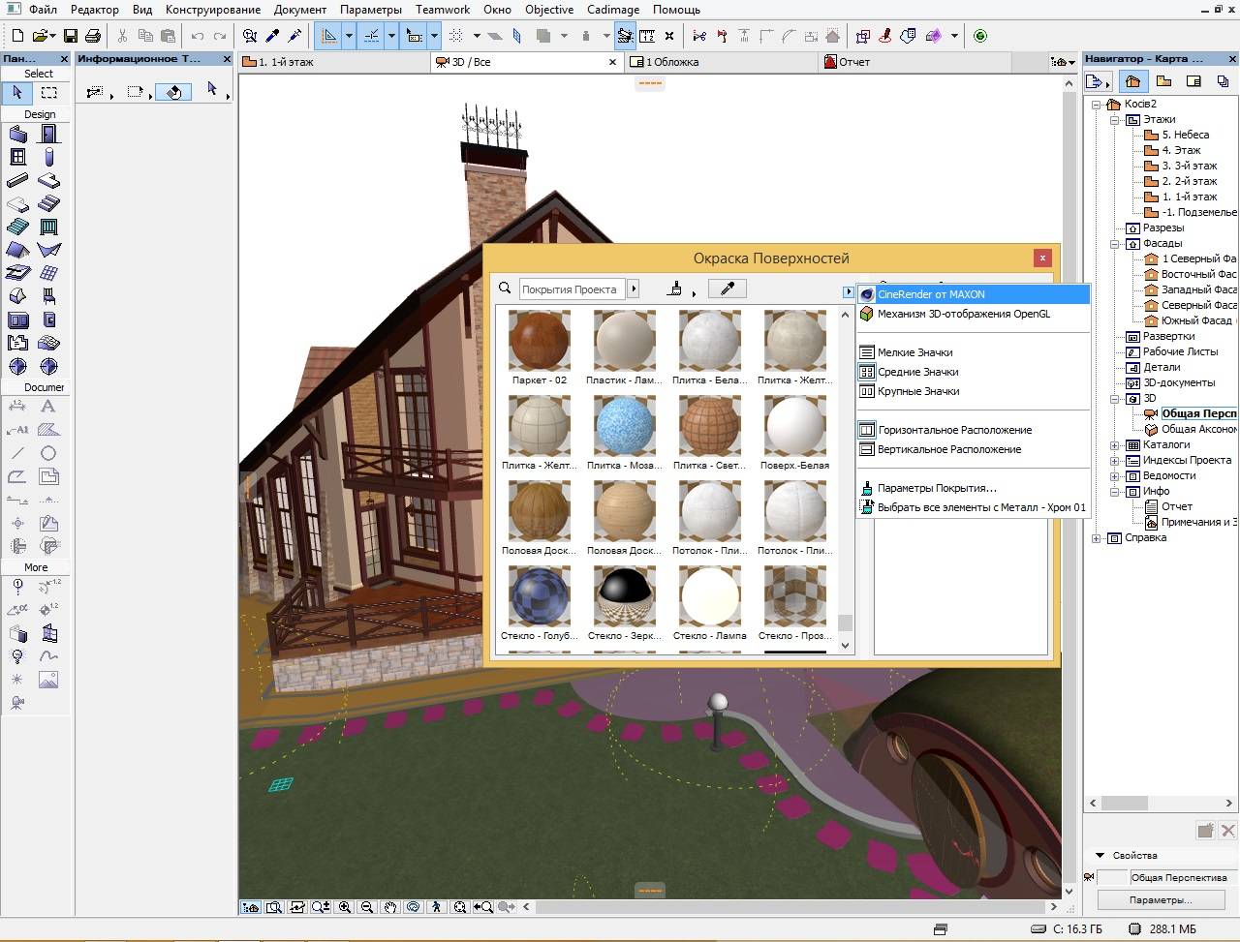Select the Door tool in the toolbox

click(48, 135)
